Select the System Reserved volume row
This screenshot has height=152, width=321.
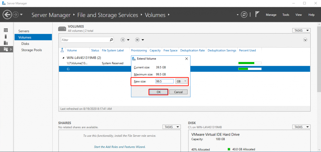[184, 63]
